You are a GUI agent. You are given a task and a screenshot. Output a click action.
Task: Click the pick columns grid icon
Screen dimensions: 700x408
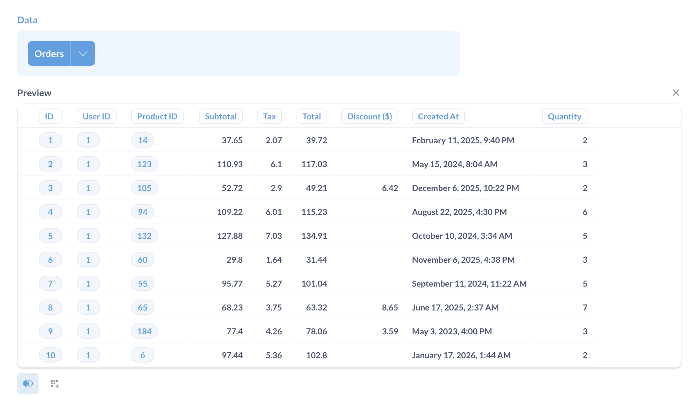click(x=55, y=383)
